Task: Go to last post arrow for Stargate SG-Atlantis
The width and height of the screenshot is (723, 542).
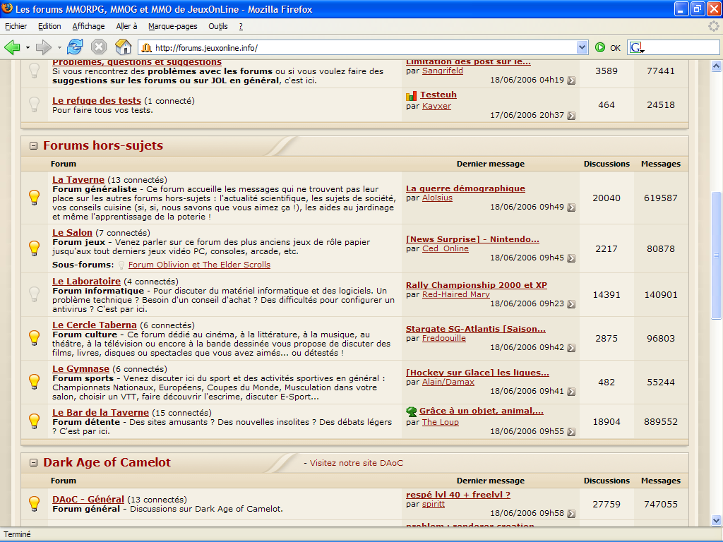Action: tap(571, 348)
